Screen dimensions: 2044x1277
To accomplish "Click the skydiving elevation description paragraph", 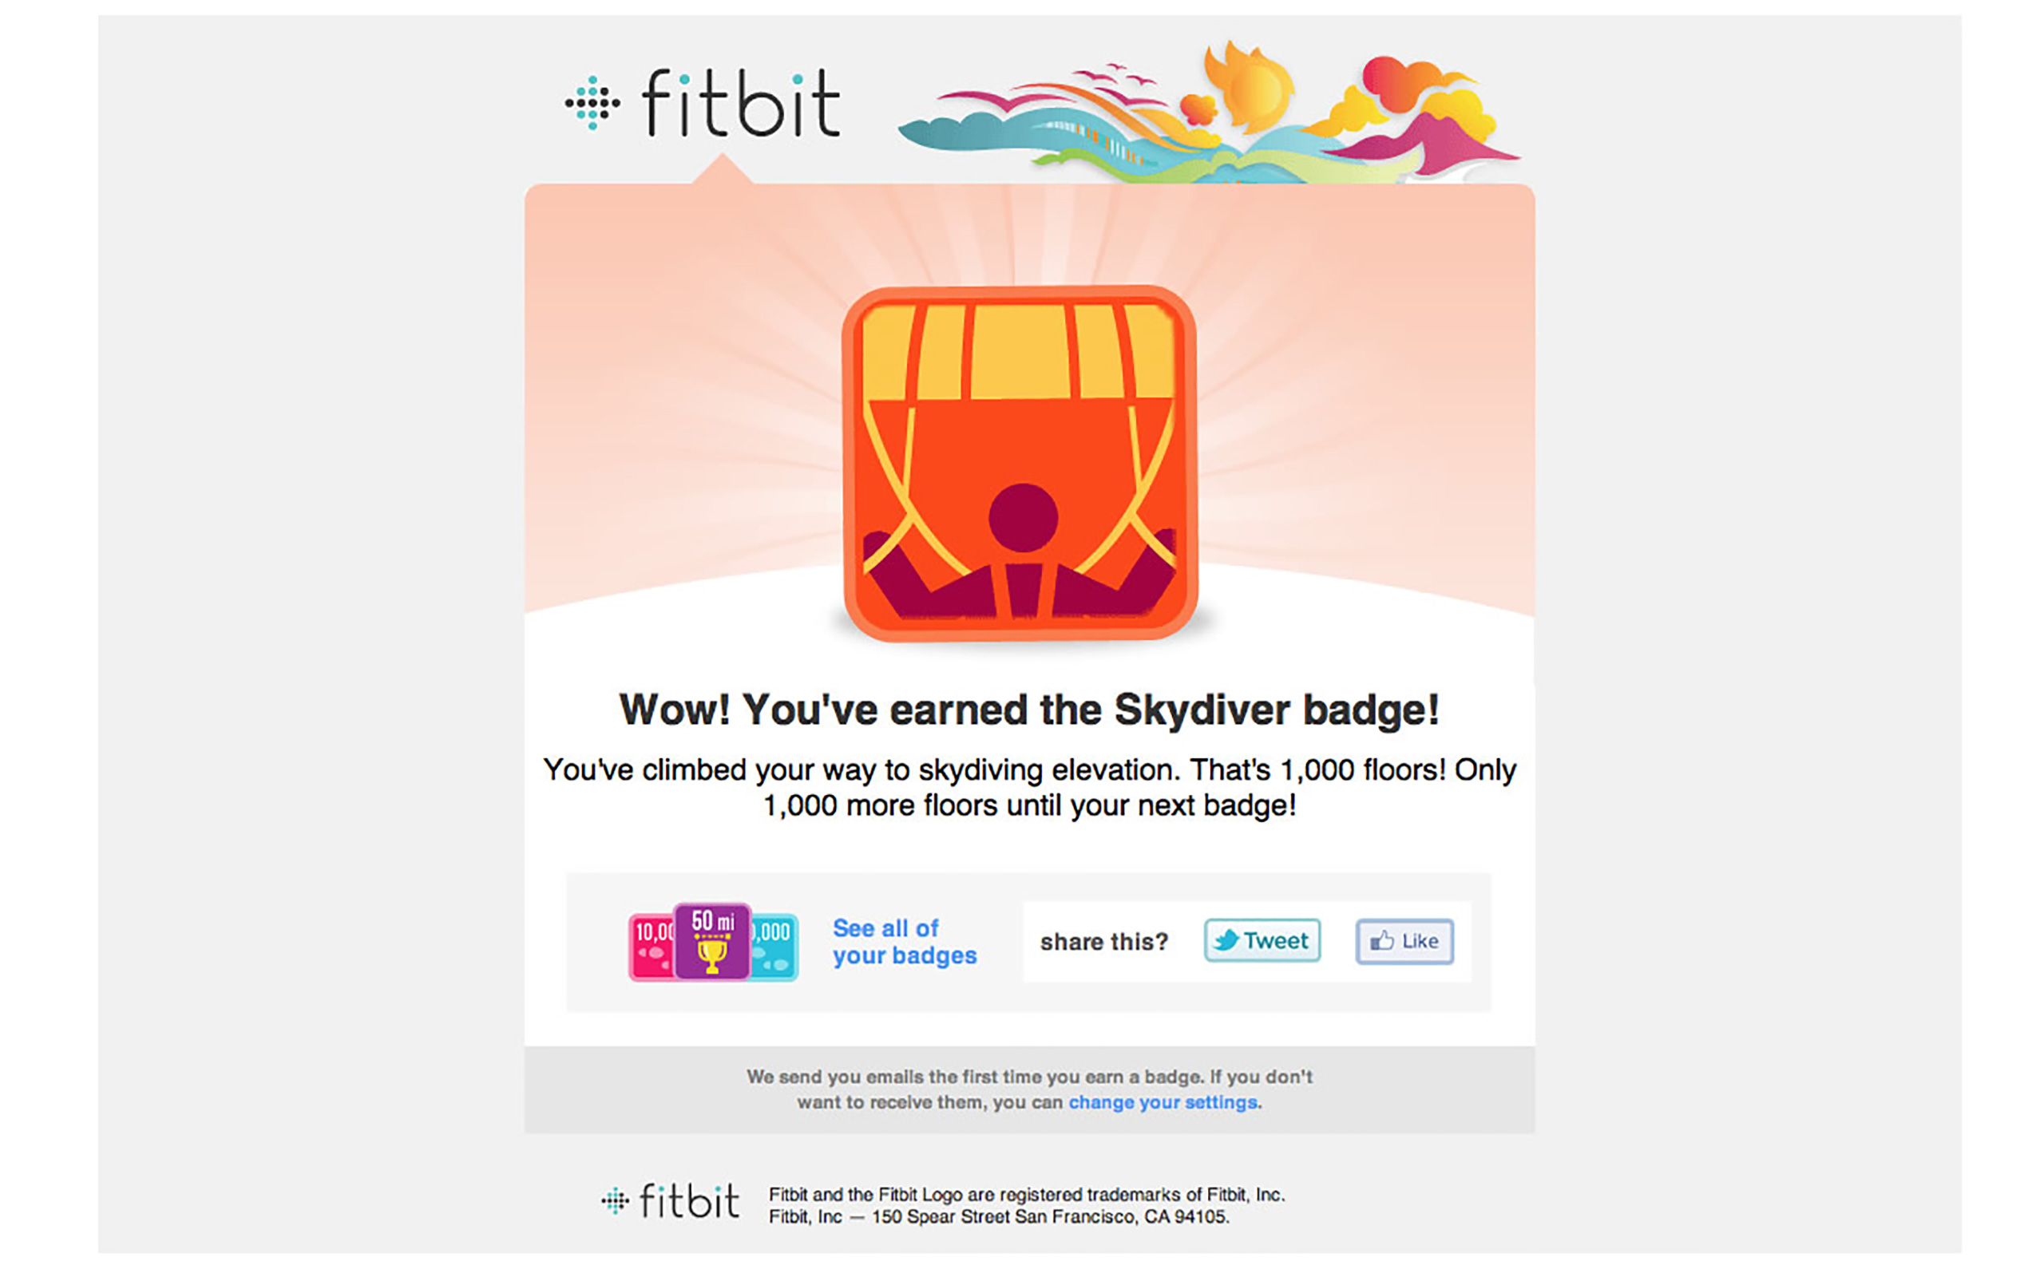I will (x=1030, y=787).
